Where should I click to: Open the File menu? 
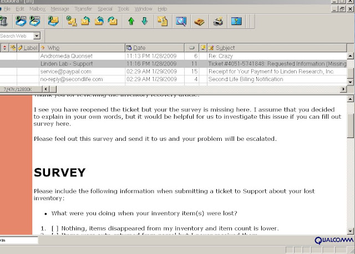coord(7,9)
